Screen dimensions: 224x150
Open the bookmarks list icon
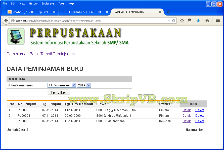point(190,21)
